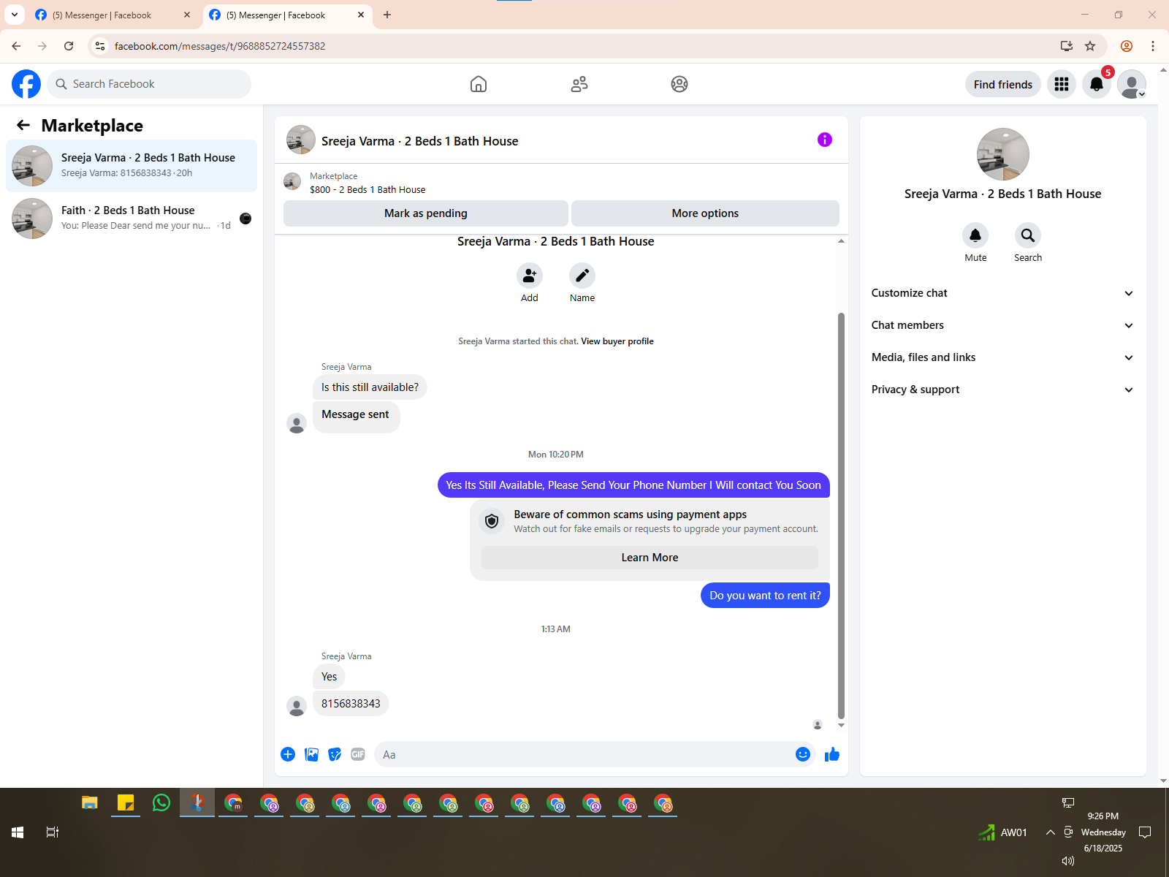Send a thumbs-up like
The height and width of the screenshot is (877, 1169).
[832, 754]
